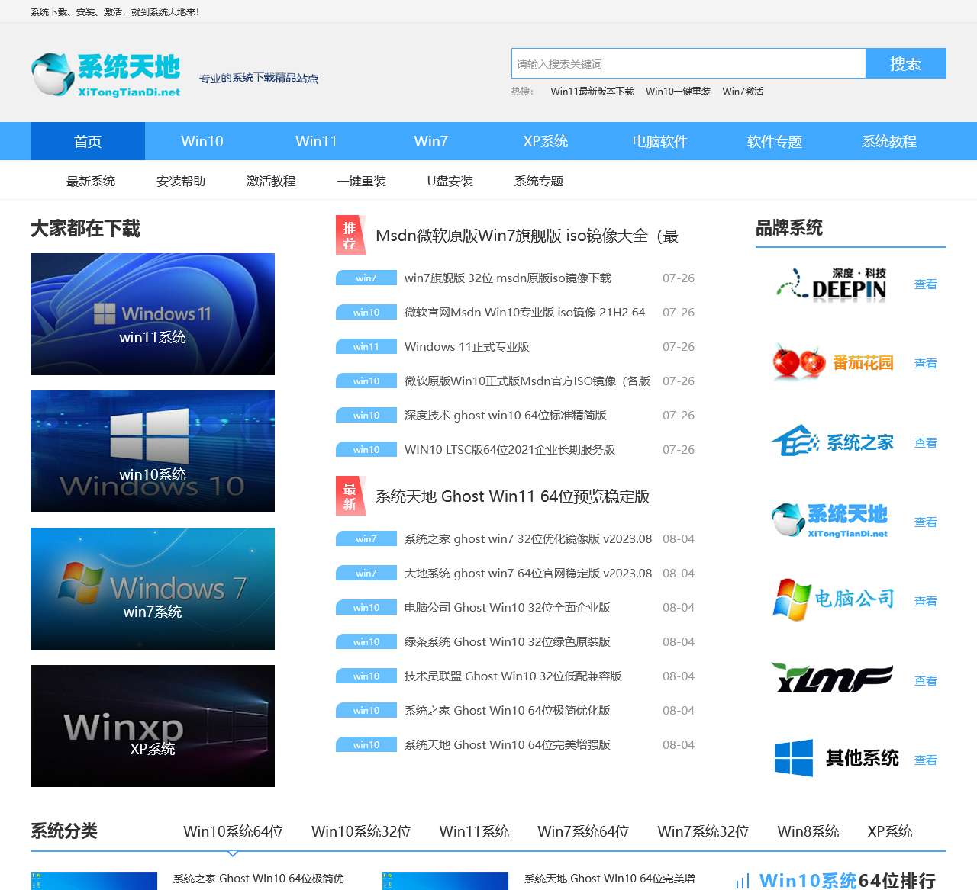The image size is (977, 890).
Task: Open Win11 in main navigation
Action: click(x=317, y=141)
